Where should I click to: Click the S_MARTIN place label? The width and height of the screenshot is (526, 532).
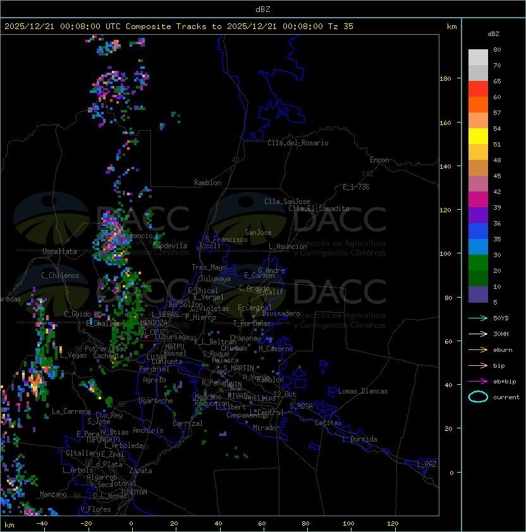pyautogui.click(x=238, y=368)
